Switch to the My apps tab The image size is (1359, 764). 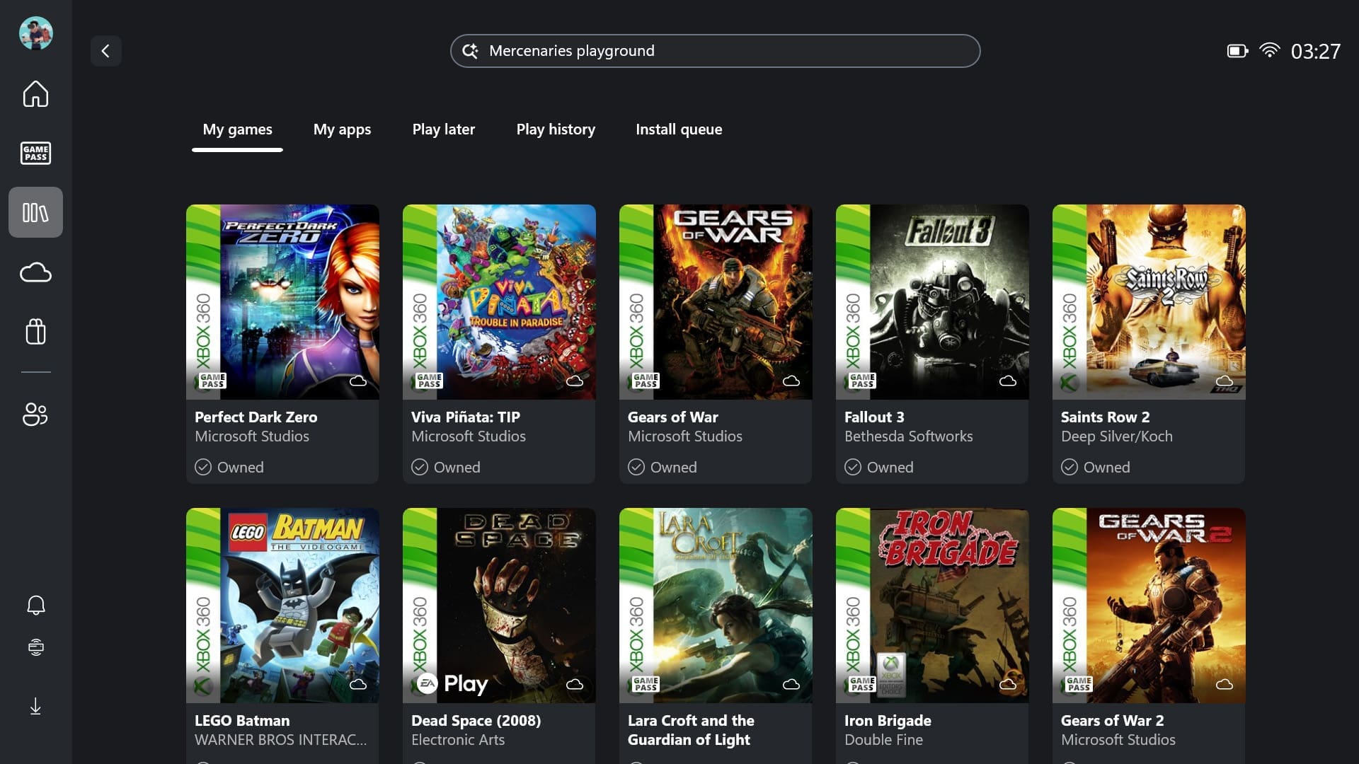[342, 129]
